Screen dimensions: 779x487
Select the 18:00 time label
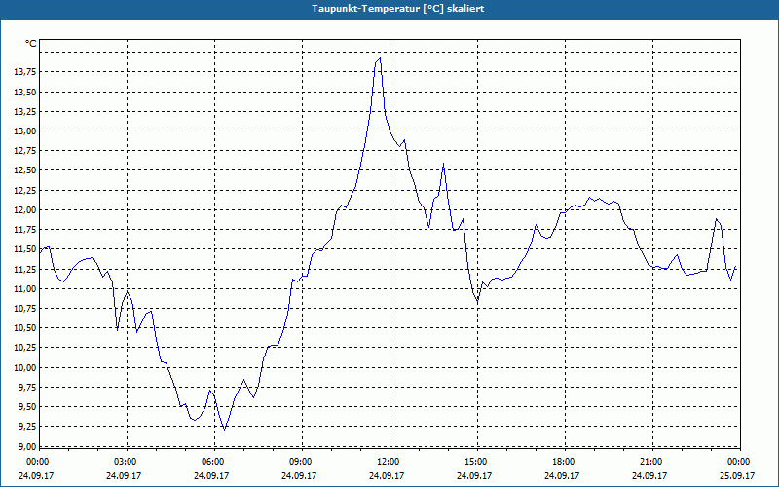pos(564,462)
